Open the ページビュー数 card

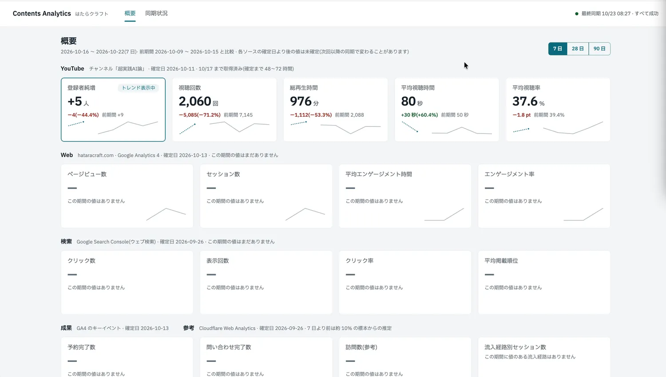pos(127,196)
